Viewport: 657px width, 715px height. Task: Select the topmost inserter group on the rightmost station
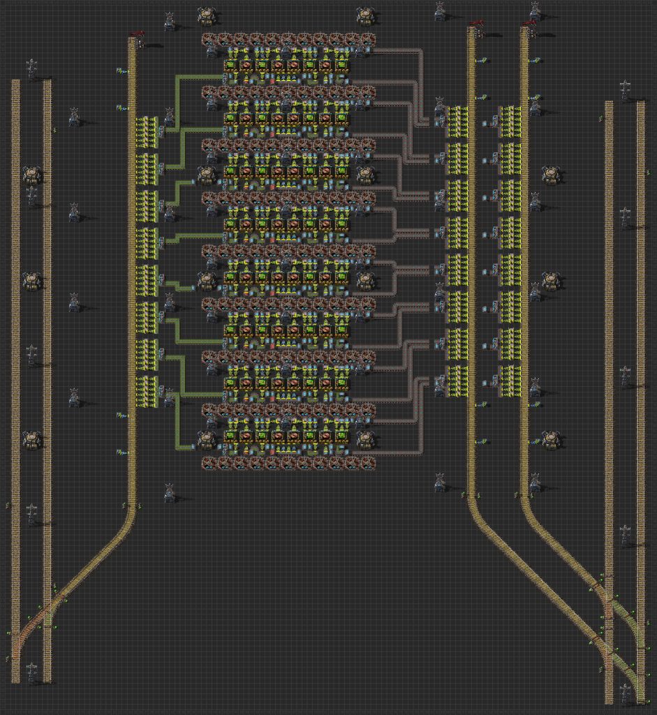click(510, 121)
